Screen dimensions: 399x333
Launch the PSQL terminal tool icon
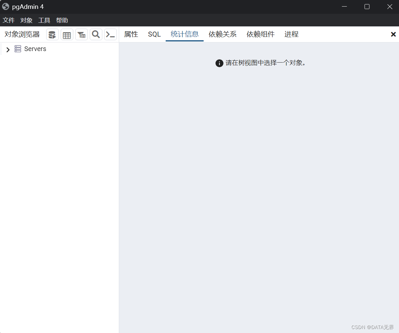[111, 35]
